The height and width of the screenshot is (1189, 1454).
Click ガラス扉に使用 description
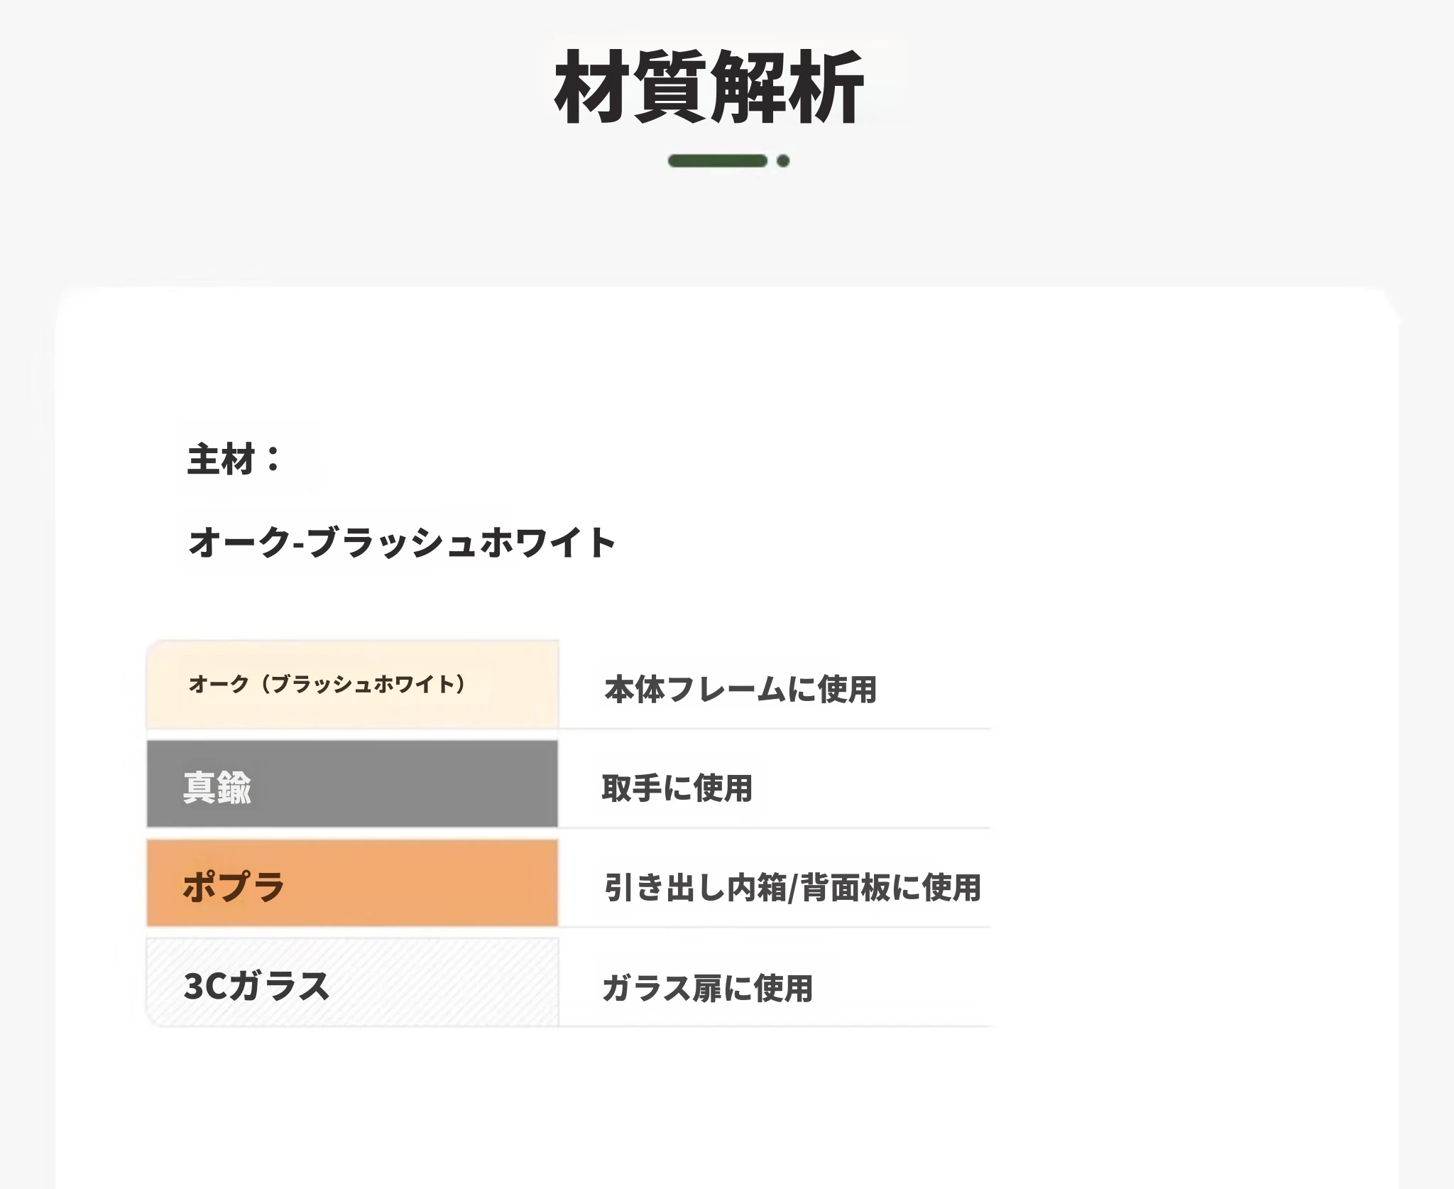coord(707,988)
